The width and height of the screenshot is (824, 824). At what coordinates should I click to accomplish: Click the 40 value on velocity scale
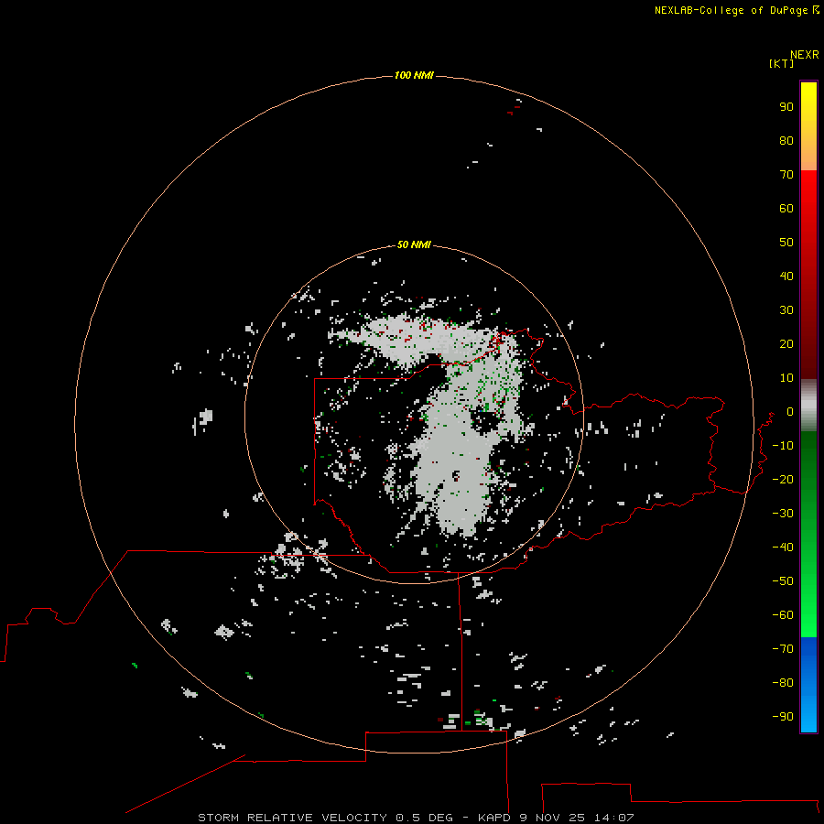786,276
